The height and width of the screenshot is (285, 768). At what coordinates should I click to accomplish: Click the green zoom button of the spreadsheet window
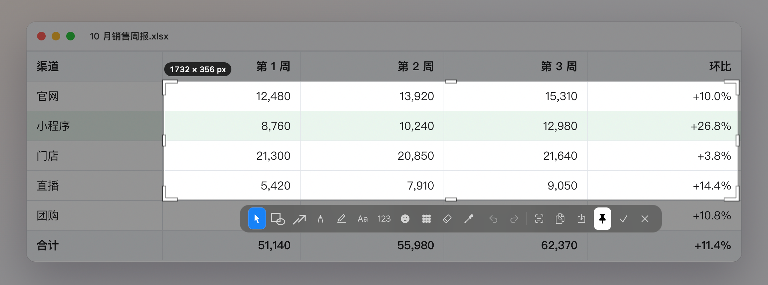pos(71,36)
